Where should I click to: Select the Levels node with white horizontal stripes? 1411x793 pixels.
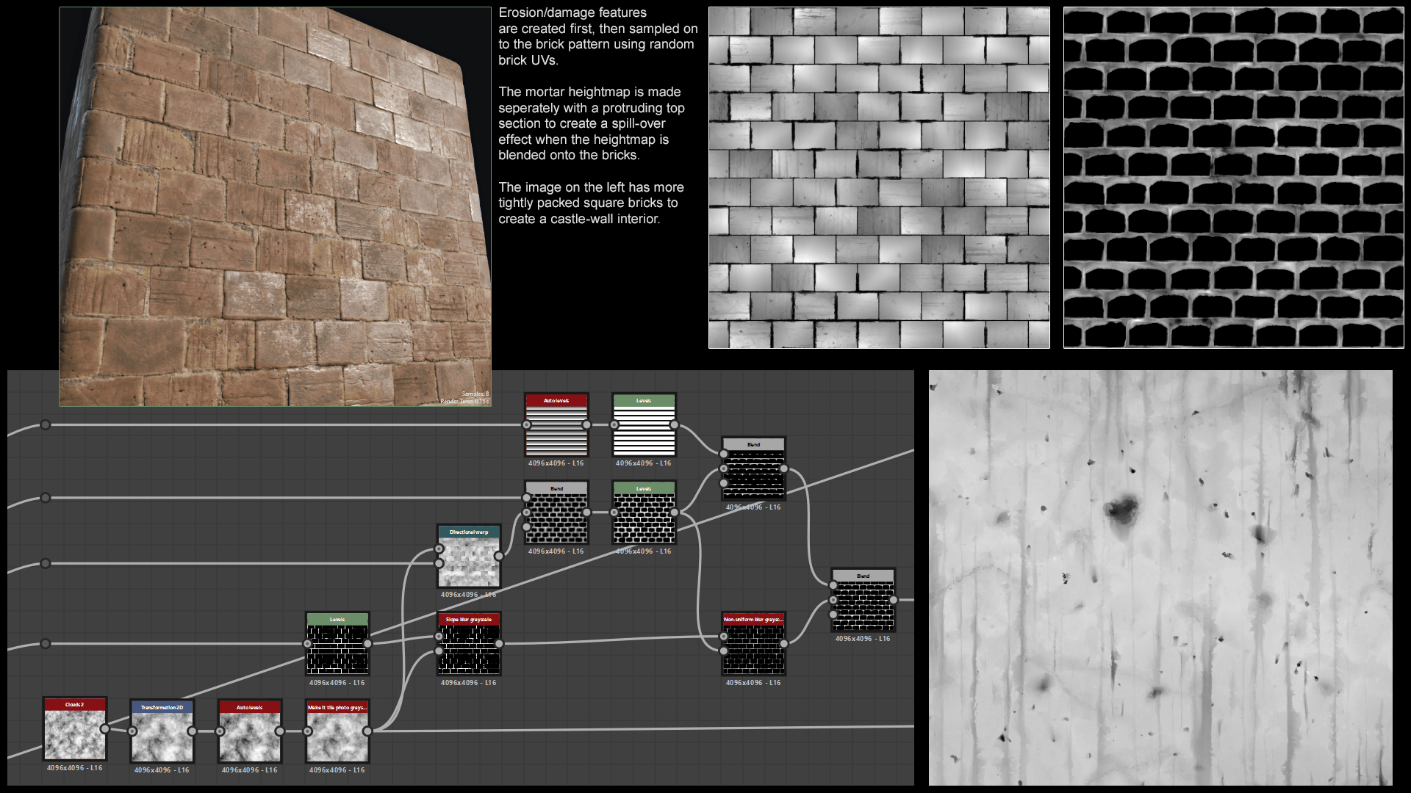[x=645, y=425]
